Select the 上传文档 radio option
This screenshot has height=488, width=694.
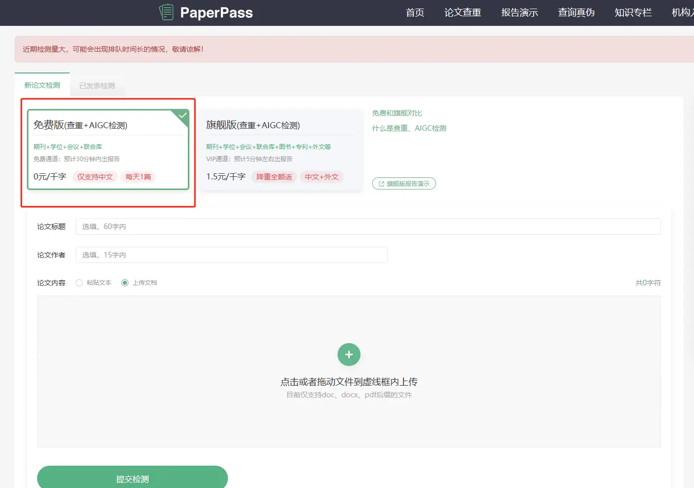point(125,283)
